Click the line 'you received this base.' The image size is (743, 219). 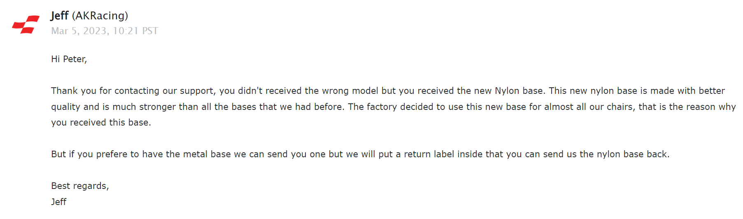(x=101, y=122)
